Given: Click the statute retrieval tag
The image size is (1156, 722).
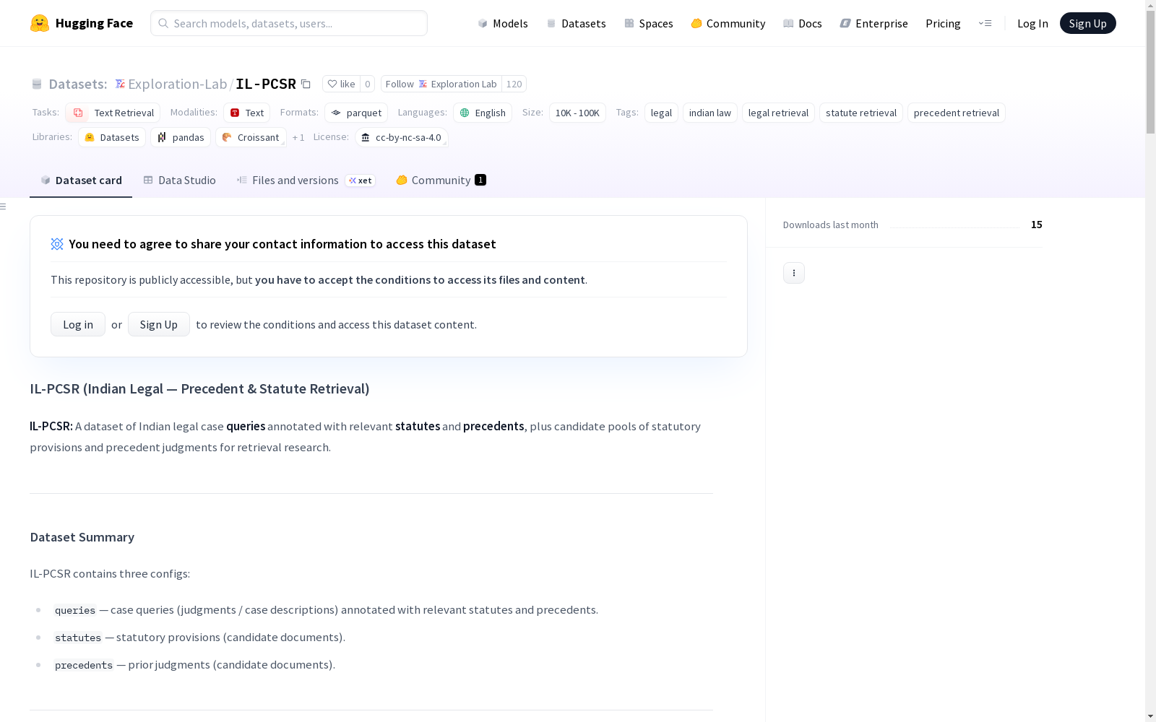Looking at the screenshot, I should pyautogui.click(x=861, y=113).
